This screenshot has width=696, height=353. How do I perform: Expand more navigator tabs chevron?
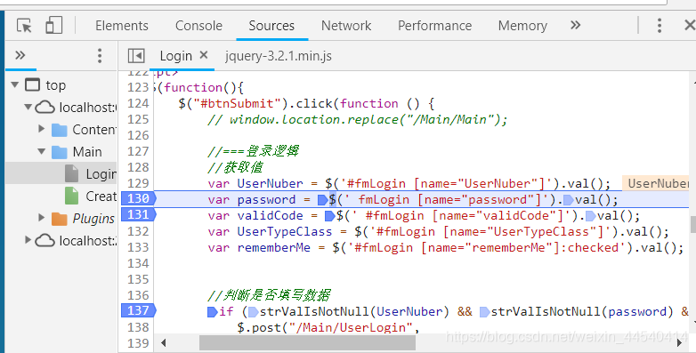20,55
